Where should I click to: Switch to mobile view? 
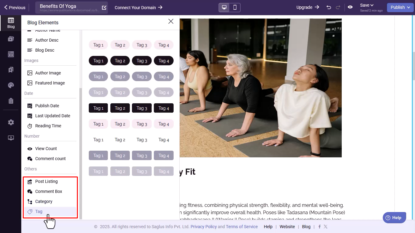(x=235, y=8)
